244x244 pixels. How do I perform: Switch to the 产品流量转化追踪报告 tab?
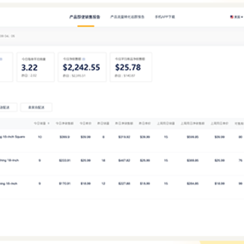point(127,17)
